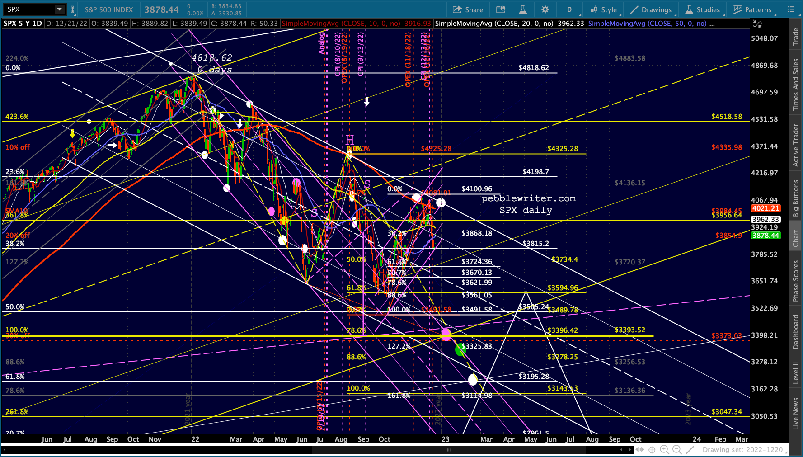
Task: Click the 4818.62 0 days annotation
Action: [x=211, y=63]
